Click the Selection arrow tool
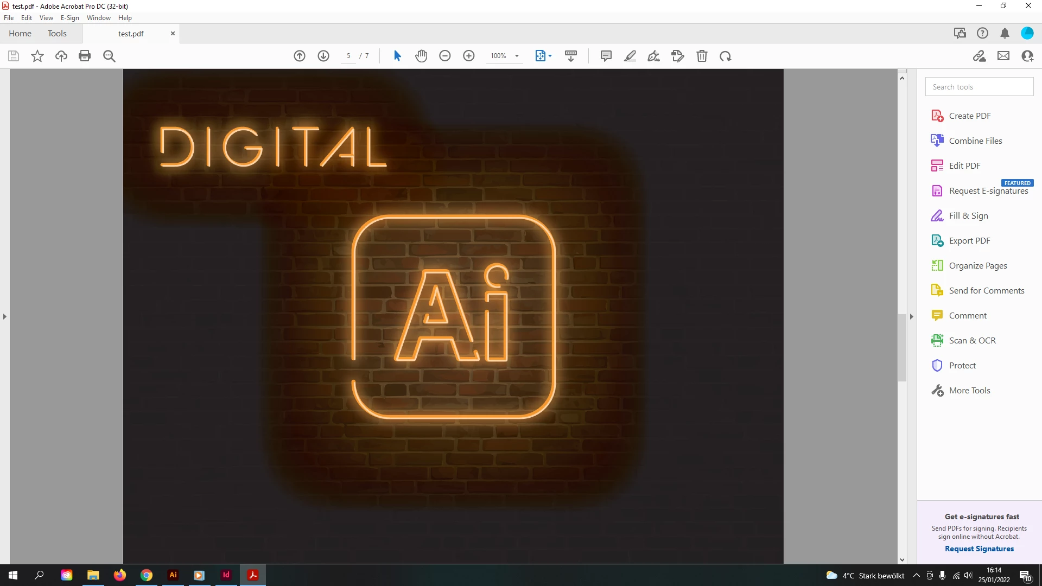Screen dimensions: 1042x586 click(397, 56)
